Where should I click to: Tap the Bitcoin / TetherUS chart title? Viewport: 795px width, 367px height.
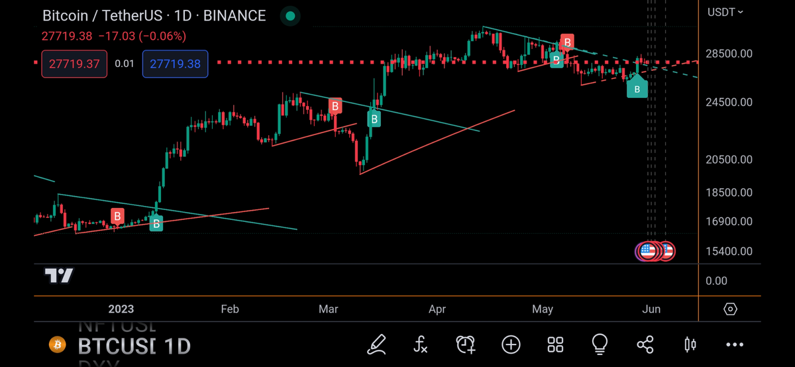click(x=154, y=15)
